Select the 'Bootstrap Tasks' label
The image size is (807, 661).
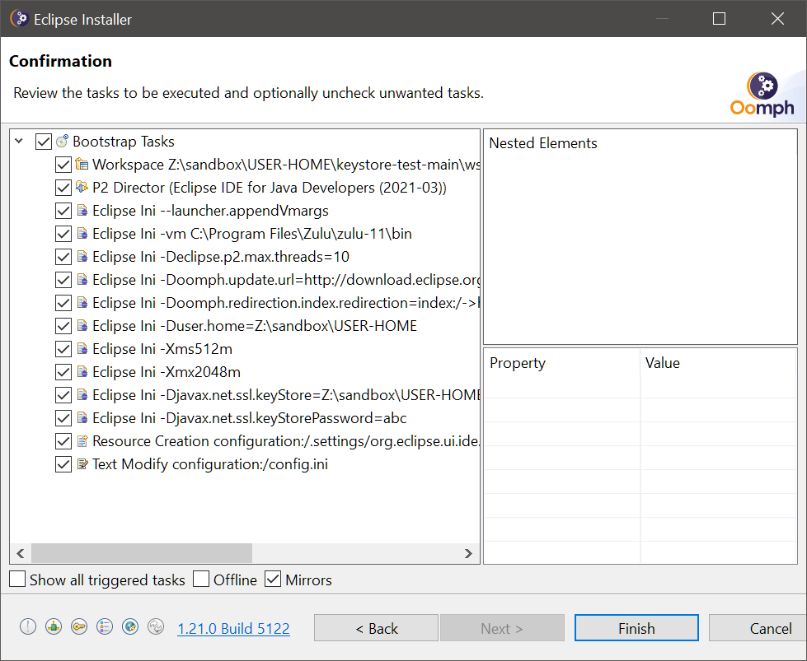tap(124, 142)
